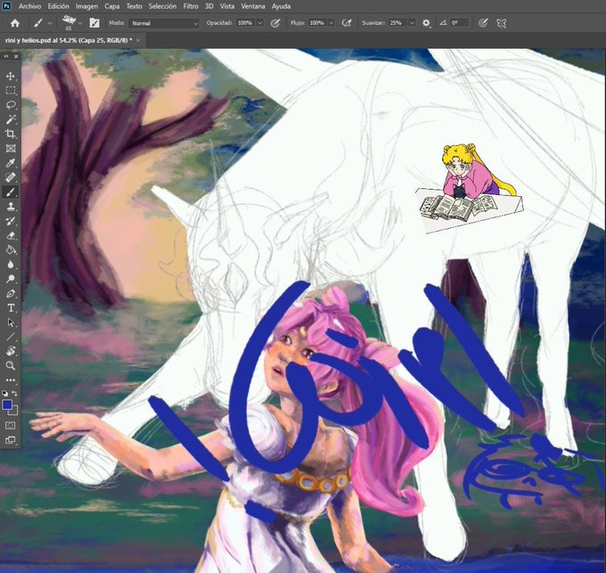606x573 pixels.
Task: Open the Ayuda menu
Action: tap(281, 6)
